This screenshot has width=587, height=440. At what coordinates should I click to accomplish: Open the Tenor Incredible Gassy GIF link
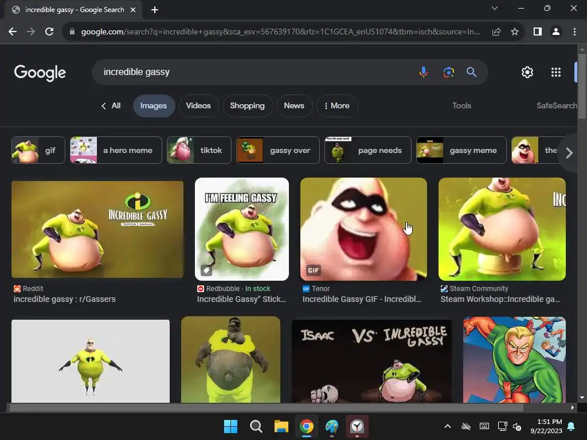(362, 299)
